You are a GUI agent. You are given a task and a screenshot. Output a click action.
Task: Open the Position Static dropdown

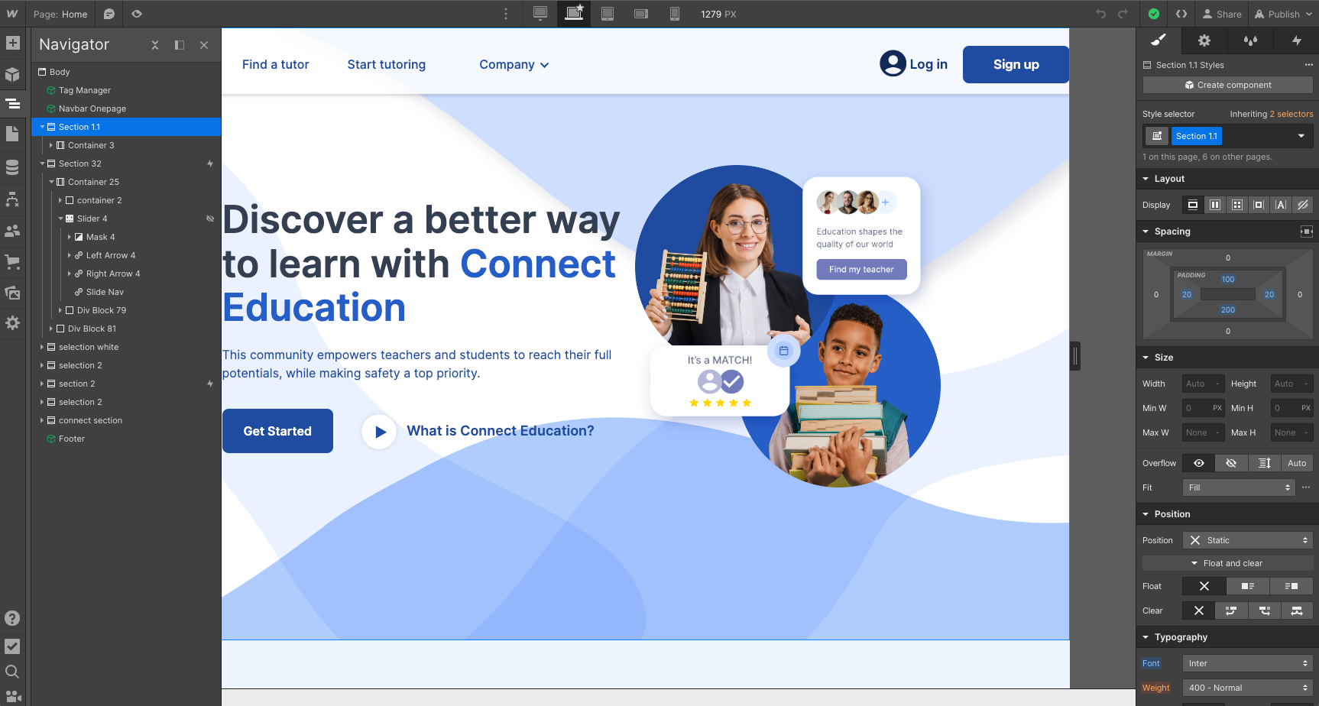1247,540
